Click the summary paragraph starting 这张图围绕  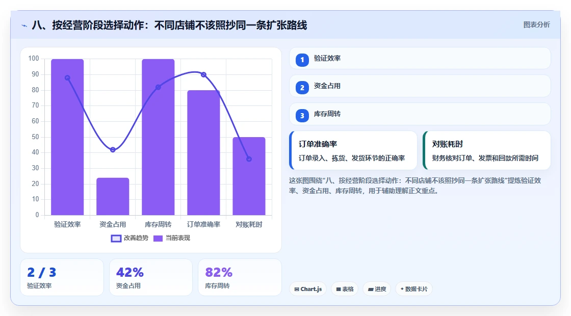click(415, 186)
